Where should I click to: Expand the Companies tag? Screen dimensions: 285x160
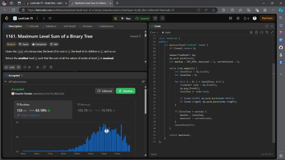40,44
